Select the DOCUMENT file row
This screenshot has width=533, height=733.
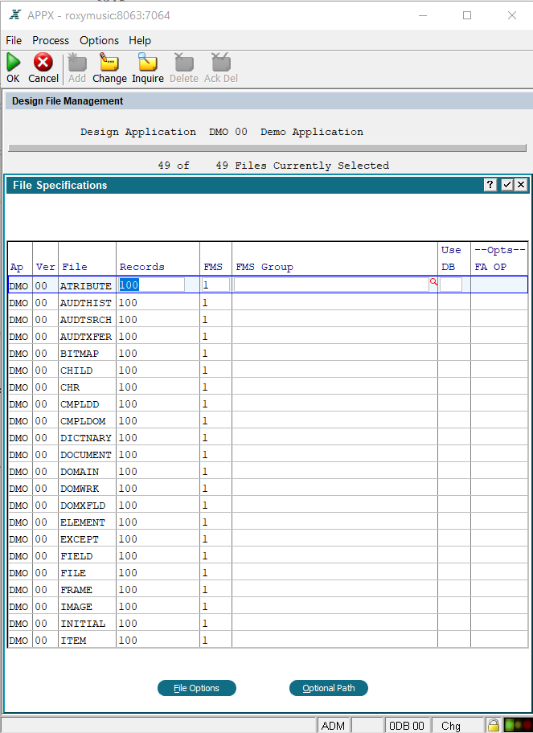tap(268, 454)
